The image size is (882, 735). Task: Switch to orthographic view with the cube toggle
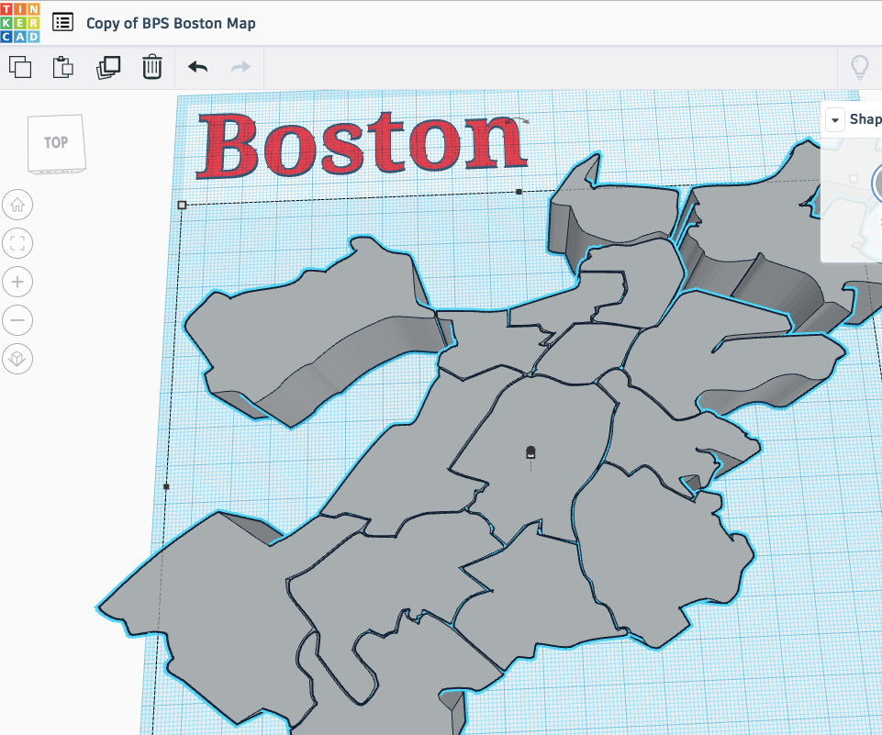coord(17,359)
